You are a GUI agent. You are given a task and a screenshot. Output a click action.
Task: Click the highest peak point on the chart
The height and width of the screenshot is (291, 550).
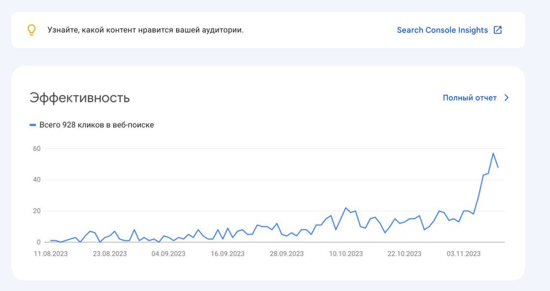pyautogui.click(x=493, y=153)
